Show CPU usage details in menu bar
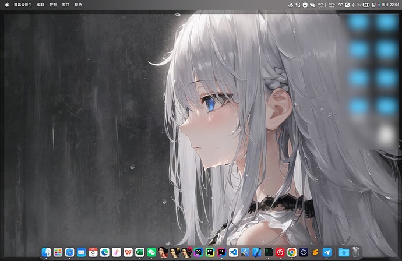 click(320, 5)
